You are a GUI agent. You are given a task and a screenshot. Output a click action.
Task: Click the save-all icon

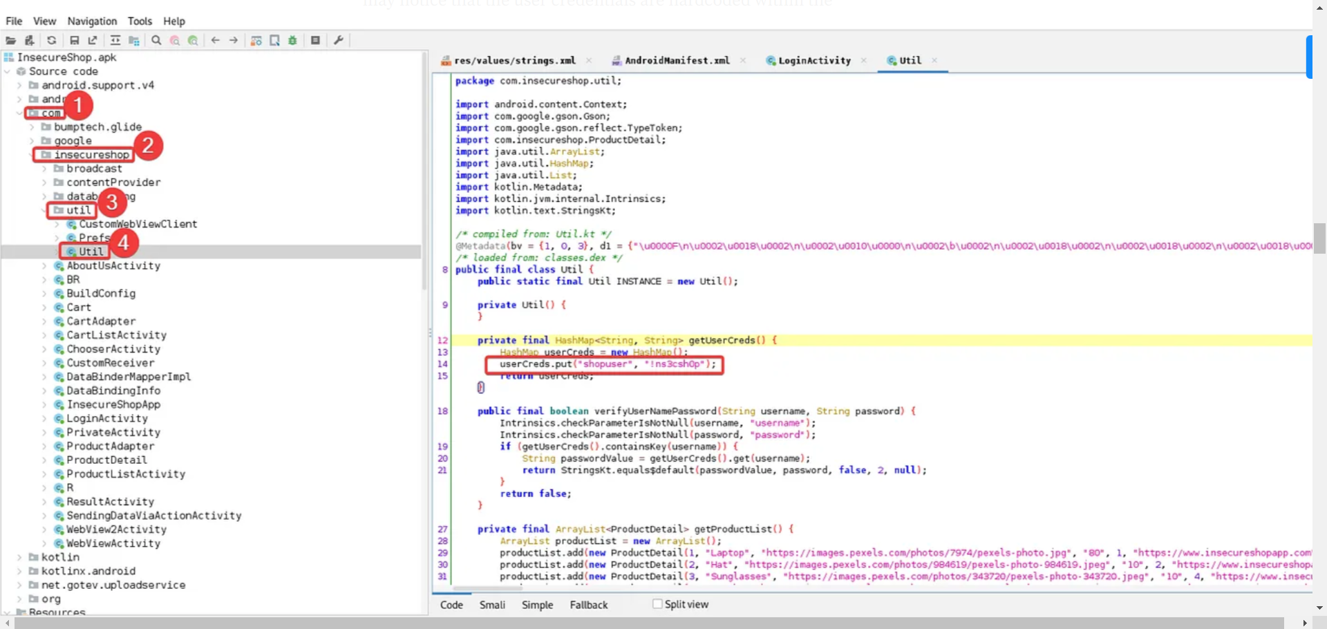click(x=75, y=41)
